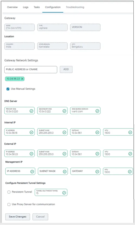Image resolution: width=135 pixels, height=225 pixels.
Task: Edit the Internal IP address field
Action: (x=19, y=132)
